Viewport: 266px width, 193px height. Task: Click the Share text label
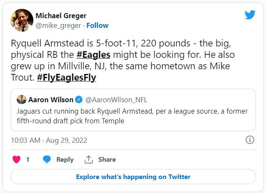pyautogui.click(x=107, y=160)
